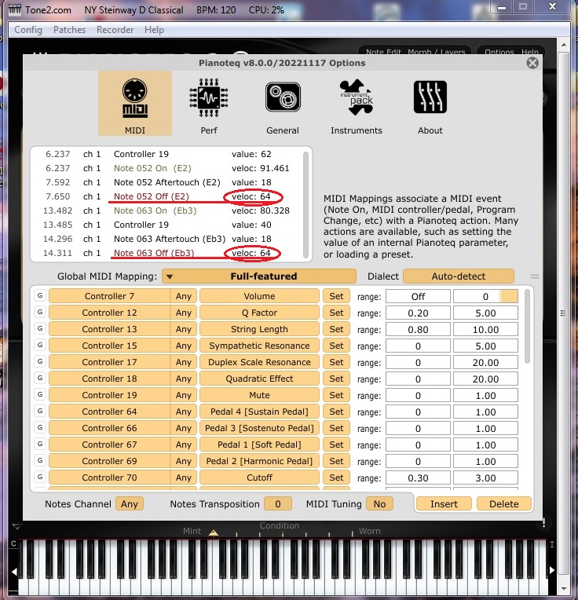Click the Quadratic Effect action button
Image resolution: width=578 pixels, height=600 pixels.
(259, 379)
